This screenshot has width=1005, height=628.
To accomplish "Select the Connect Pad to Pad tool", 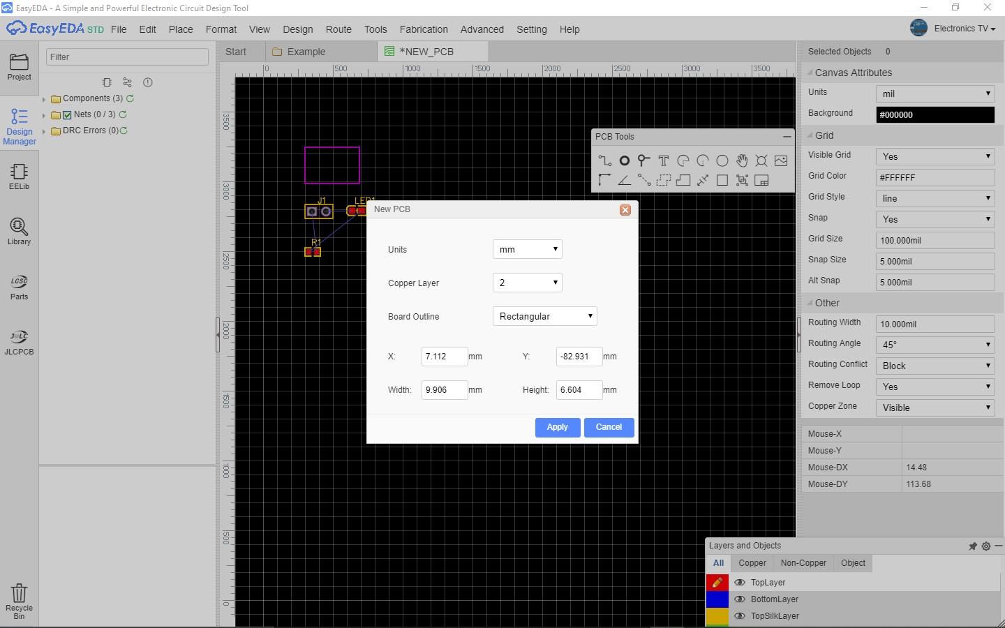I will pyautogui.click(x=644, y=180).
